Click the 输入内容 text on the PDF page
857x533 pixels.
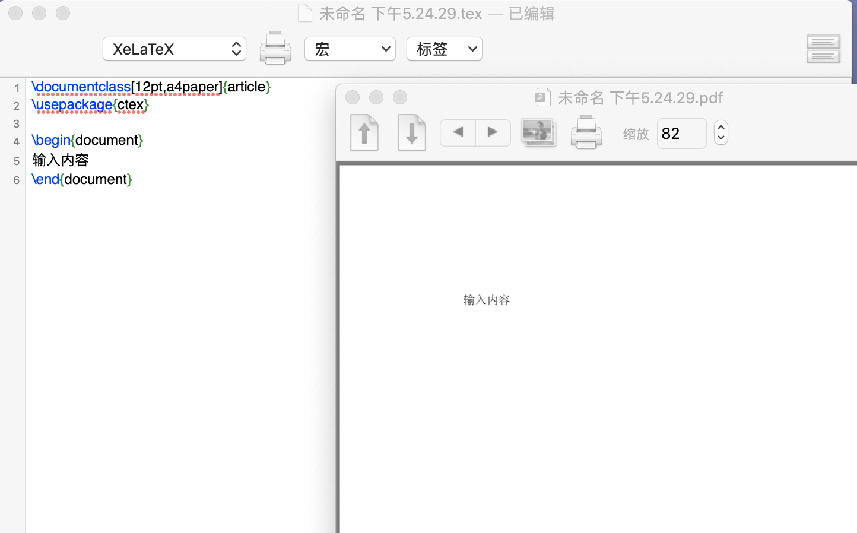point(485,300)
